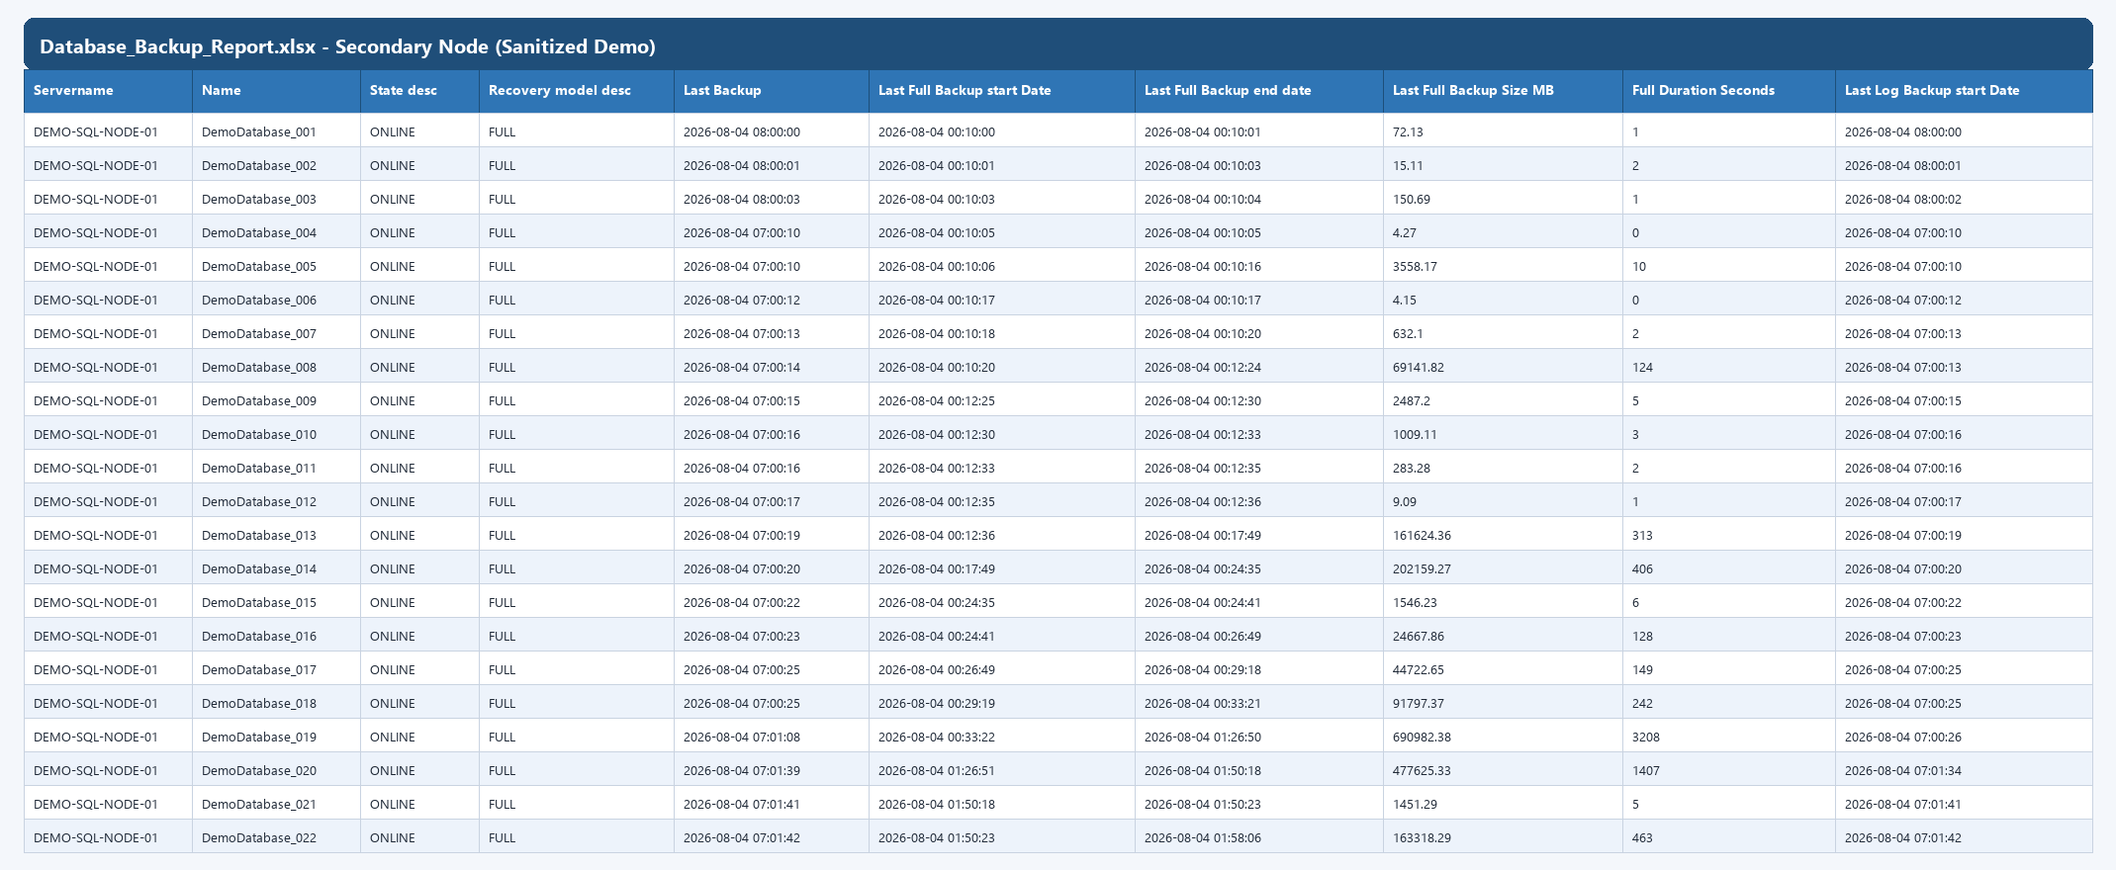Click the Servername column header
2116x870 pixels.
pos(108,91)
